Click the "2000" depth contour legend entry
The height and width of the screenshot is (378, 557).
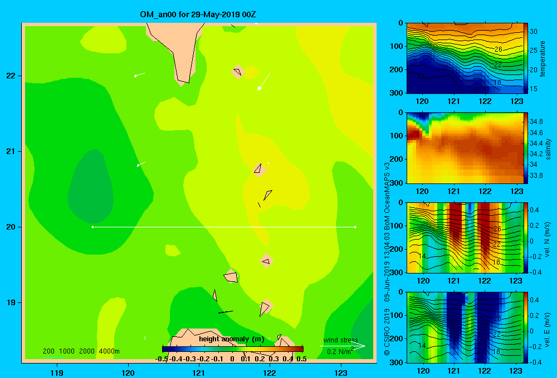87,351
